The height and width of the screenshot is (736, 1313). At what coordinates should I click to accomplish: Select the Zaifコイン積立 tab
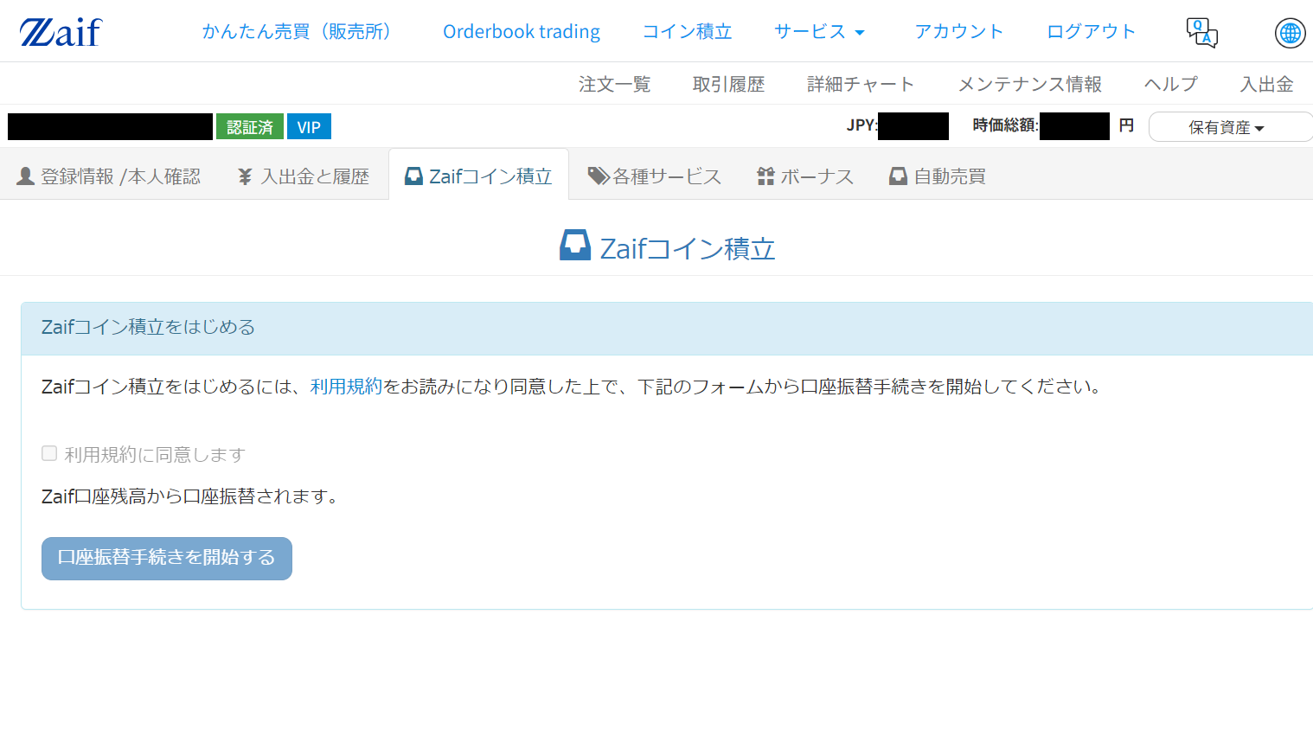[478, 176]
